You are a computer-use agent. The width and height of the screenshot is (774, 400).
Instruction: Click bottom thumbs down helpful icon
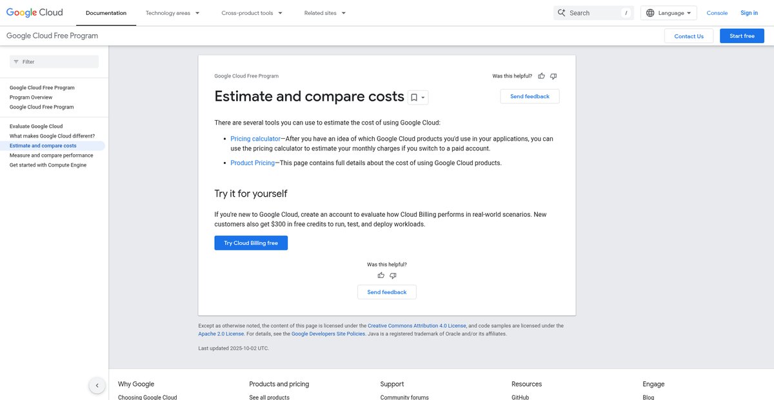[x=393, y=275]
